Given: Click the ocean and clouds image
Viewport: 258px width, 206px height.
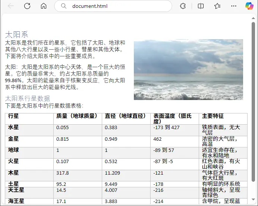Looking at the screenshot, I should click(x=188, y=69).
